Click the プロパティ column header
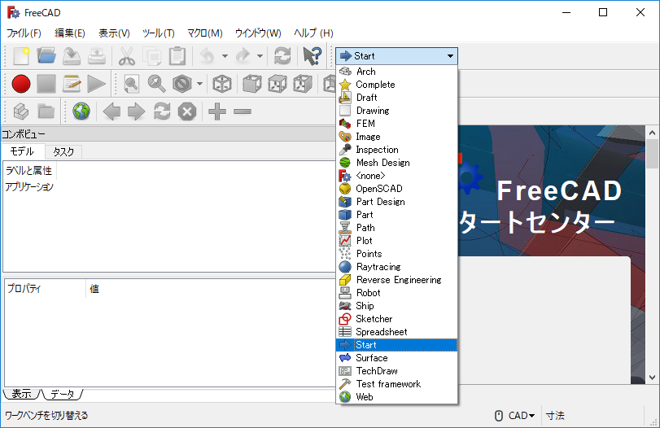Screen dimensions: 660x428 click(45, 289)
